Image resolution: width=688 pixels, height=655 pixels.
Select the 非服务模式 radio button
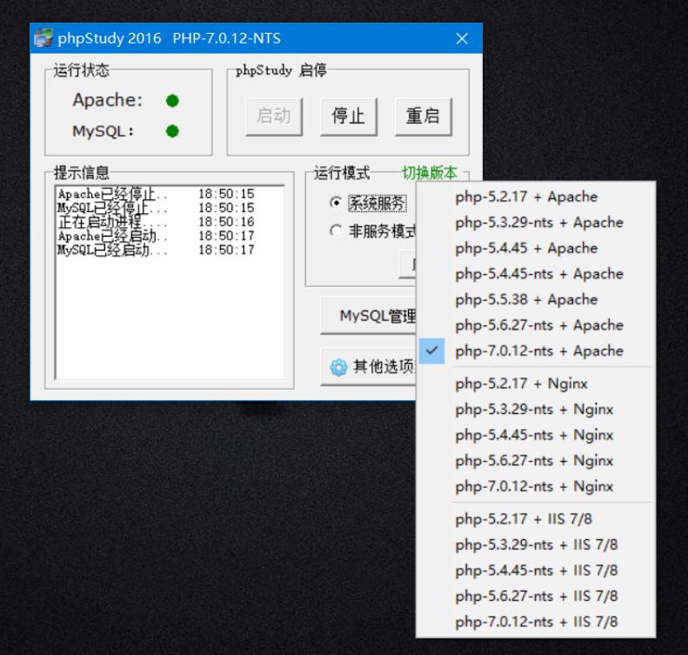coord(336,231)
